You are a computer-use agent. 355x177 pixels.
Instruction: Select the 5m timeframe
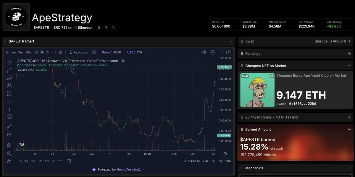pos(20,53)
